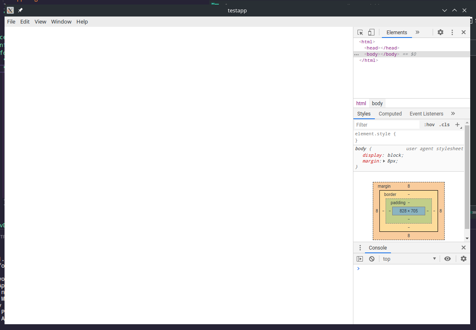Viewport: 476px width, 330px height.
Task: Click the 828 × 705 content box
Action: (409, 211)
